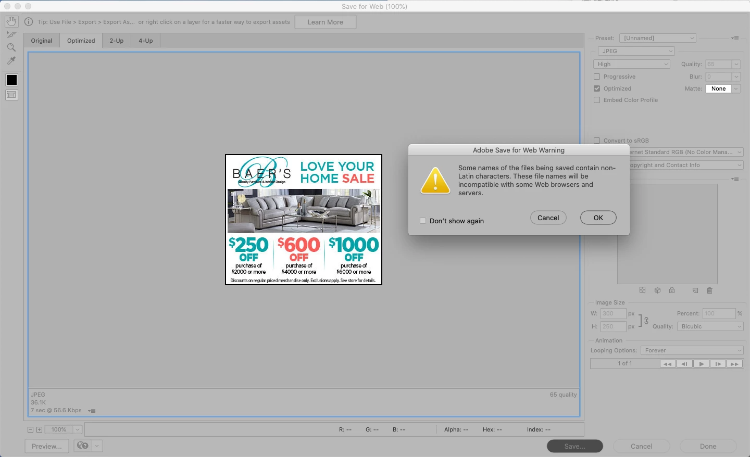Enable Convert to sRGB checkbox
Image resolution: width=750 pixels, height=457 pixels.
coord(597,141)
